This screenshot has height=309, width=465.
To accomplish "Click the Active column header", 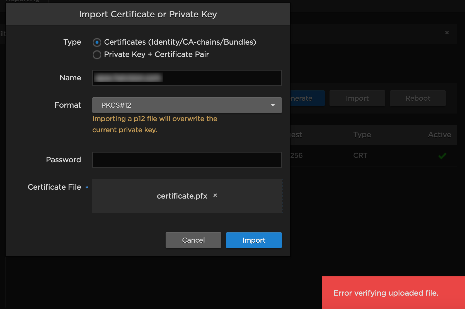I will click(439, 135).
